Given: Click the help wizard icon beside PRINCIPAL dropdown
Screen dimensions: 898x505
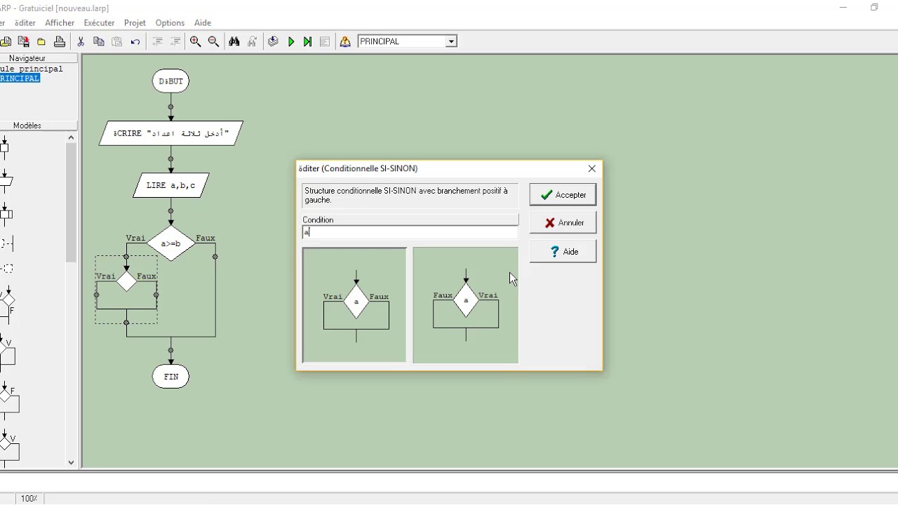Looking at the screenshot, I should (x=345, y=41).
